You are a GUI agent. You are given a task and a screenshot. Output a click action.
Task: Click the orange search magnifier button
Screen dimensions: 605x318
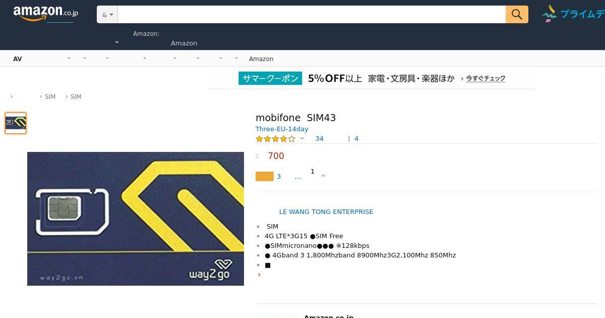pyautogui.click(x=517, y=14)
